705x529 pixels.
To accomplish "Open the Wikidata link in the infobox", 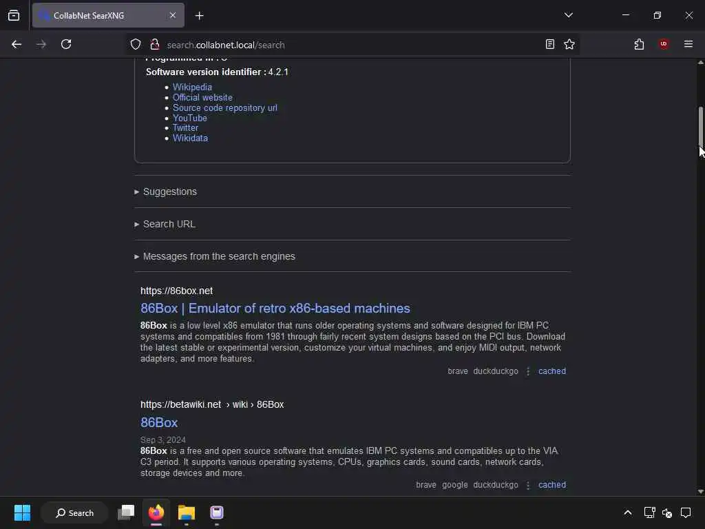I will click(x=190, y=138).
